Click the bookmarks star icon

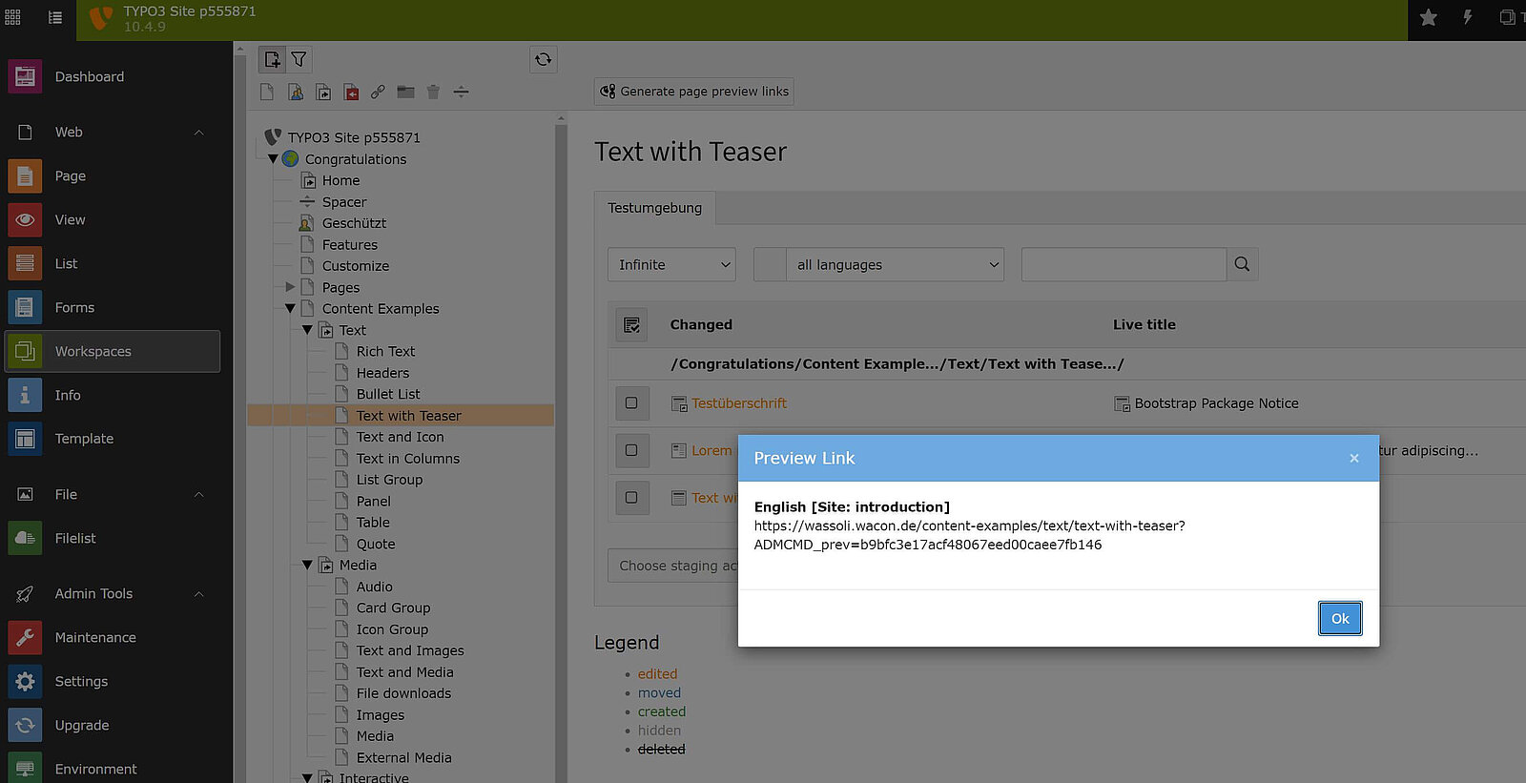(x=1428, y=18)
